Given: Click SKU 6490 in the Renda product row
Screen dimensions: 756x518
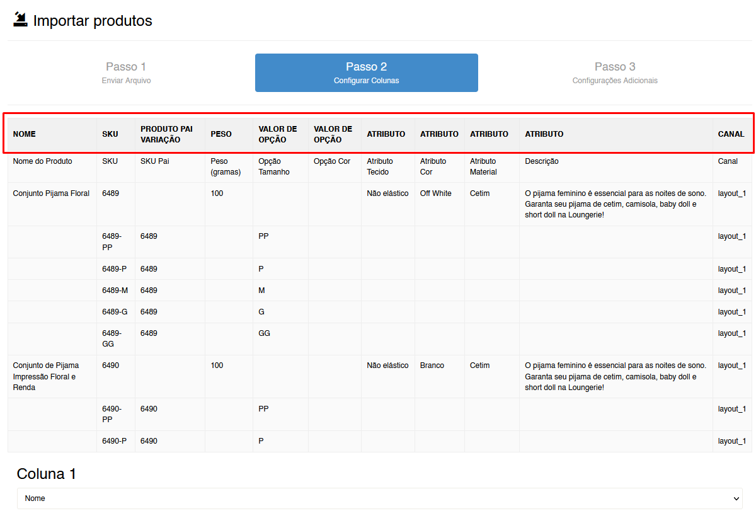Looking at the screenshot, I should click(x=110, y=365).
